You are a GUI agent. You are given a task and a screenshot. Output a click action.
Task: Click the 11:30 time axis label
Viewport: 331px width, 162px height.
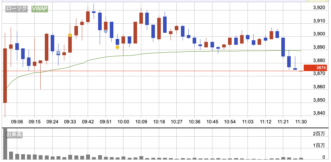301,122
